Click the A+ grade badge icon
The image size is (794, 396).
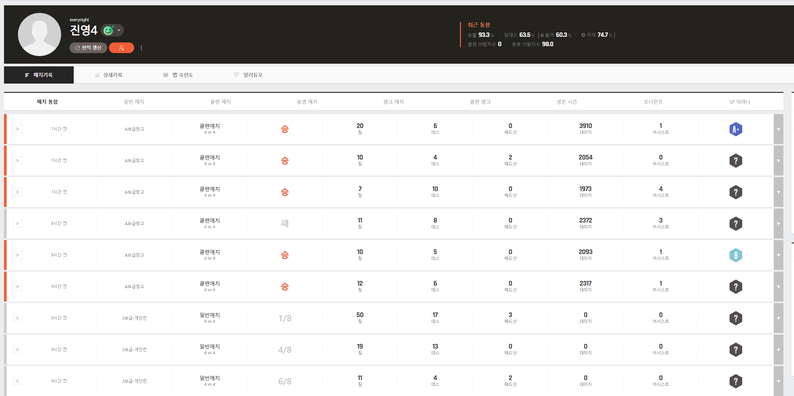(736, 129)
